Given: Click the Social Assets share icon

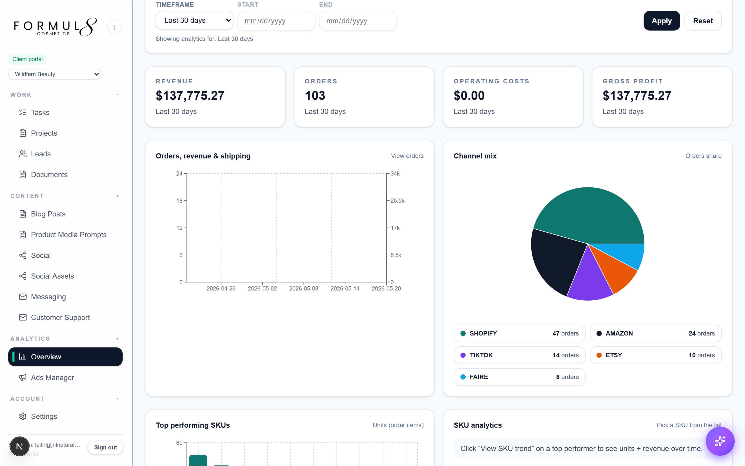Looking at the screenshot, I should 23,276.
